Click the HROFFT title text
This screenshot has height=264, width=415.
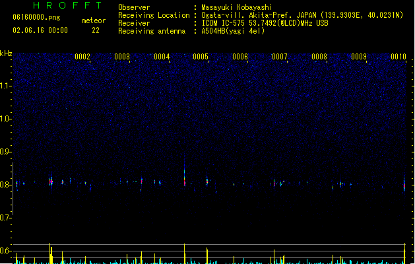pos(67,5)
